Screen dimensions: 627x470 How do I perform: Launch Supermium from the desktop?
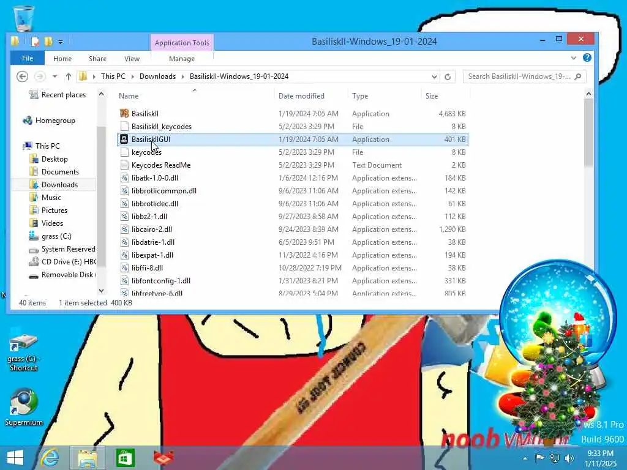[x=24, y=407]
